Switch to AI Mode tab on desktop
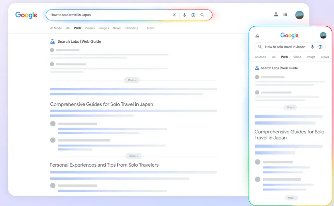The height and width of the screenshot is (206, 334). click(x=56, y=28)
